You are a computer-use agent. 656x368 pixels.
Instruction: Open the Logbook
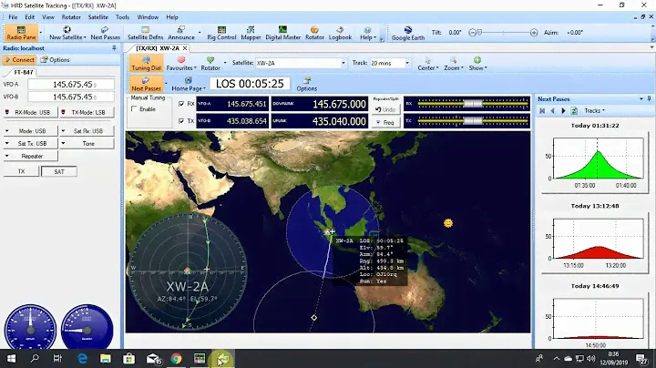[x=340, y=33]
